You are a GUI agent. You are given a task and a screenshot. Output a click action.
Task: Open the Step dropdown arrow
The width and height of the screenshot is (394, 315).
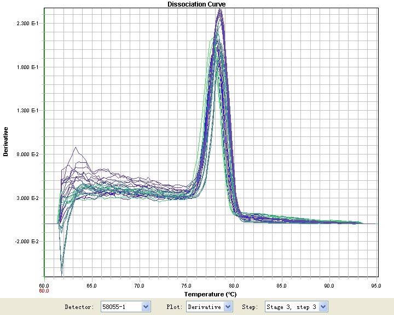point(323,307)
